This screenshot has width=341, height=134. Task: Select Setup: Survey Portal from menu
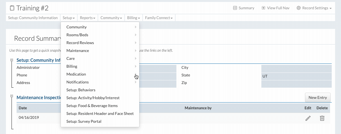click(x=84, y=121)
